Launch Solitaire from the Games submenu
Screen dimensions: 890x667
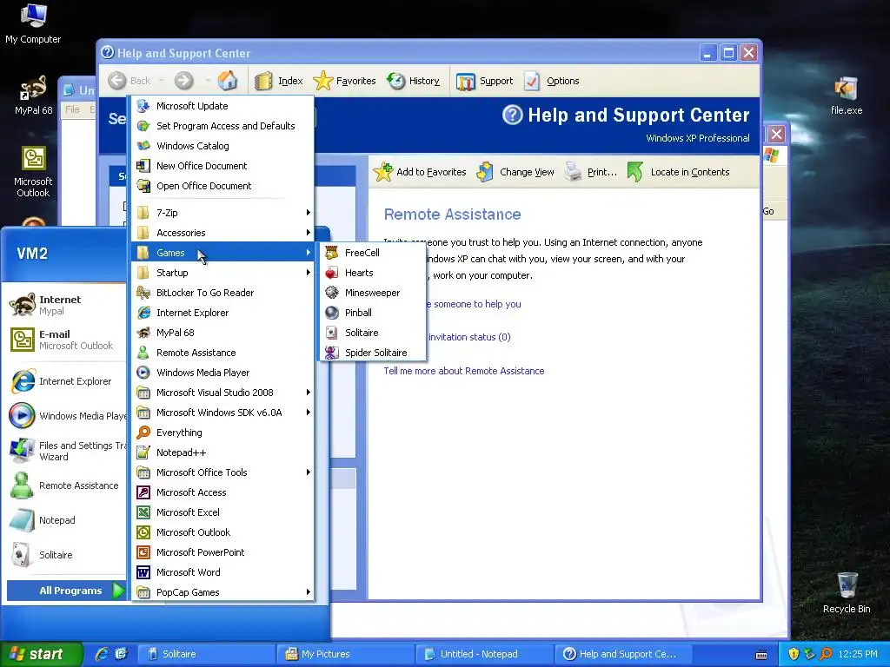(x=372, y=333)
